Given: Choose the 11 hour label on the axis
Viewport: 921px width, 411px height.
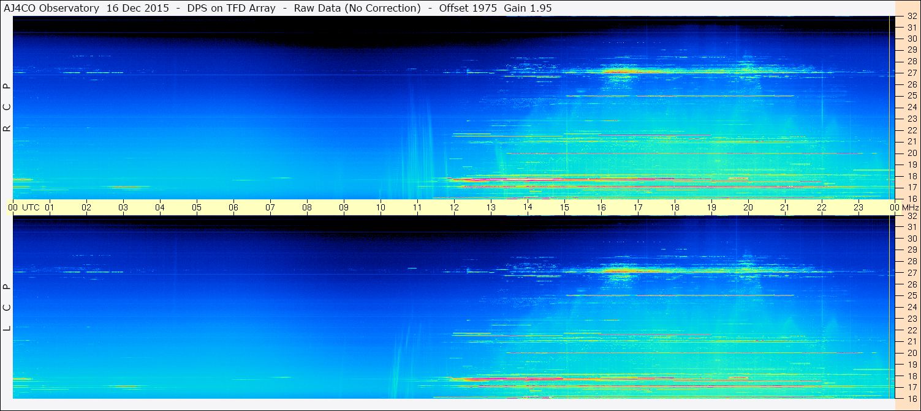Looking at the screenshot, I should (x=417, y=207).
